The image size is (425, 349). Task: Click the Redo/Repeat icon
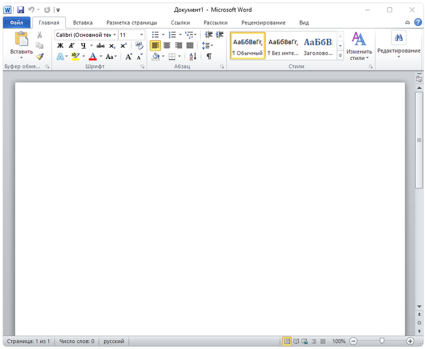[x=47, y=10]
